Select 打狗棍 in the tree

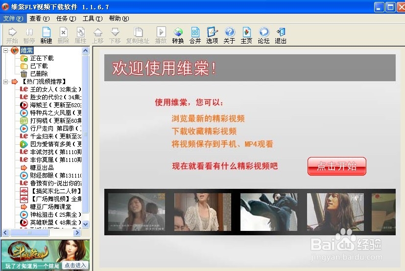tap(55, 120)
